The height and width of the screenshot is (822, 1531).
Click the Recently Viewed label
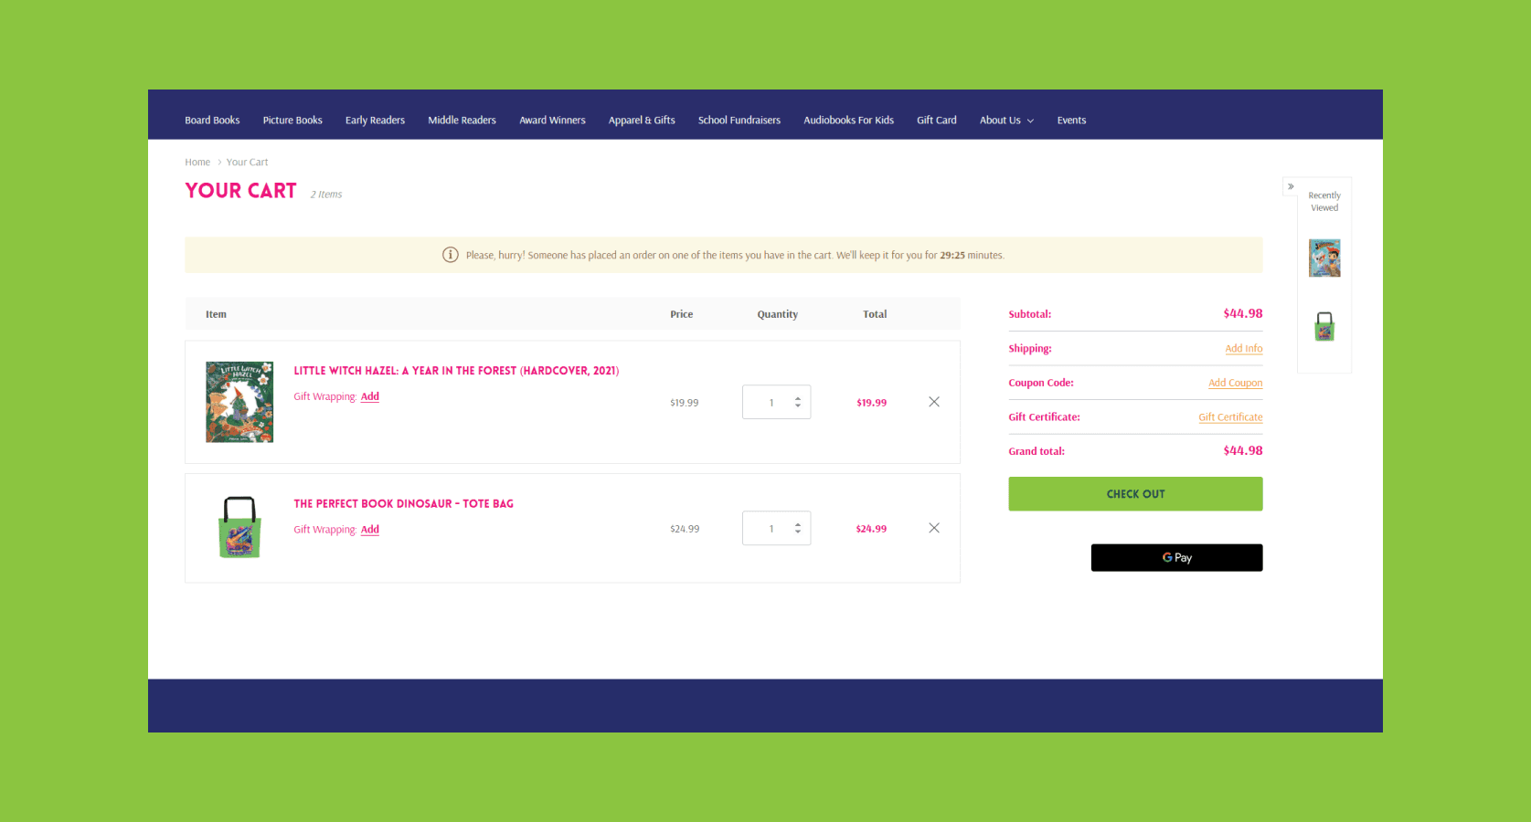(1324, 201)
